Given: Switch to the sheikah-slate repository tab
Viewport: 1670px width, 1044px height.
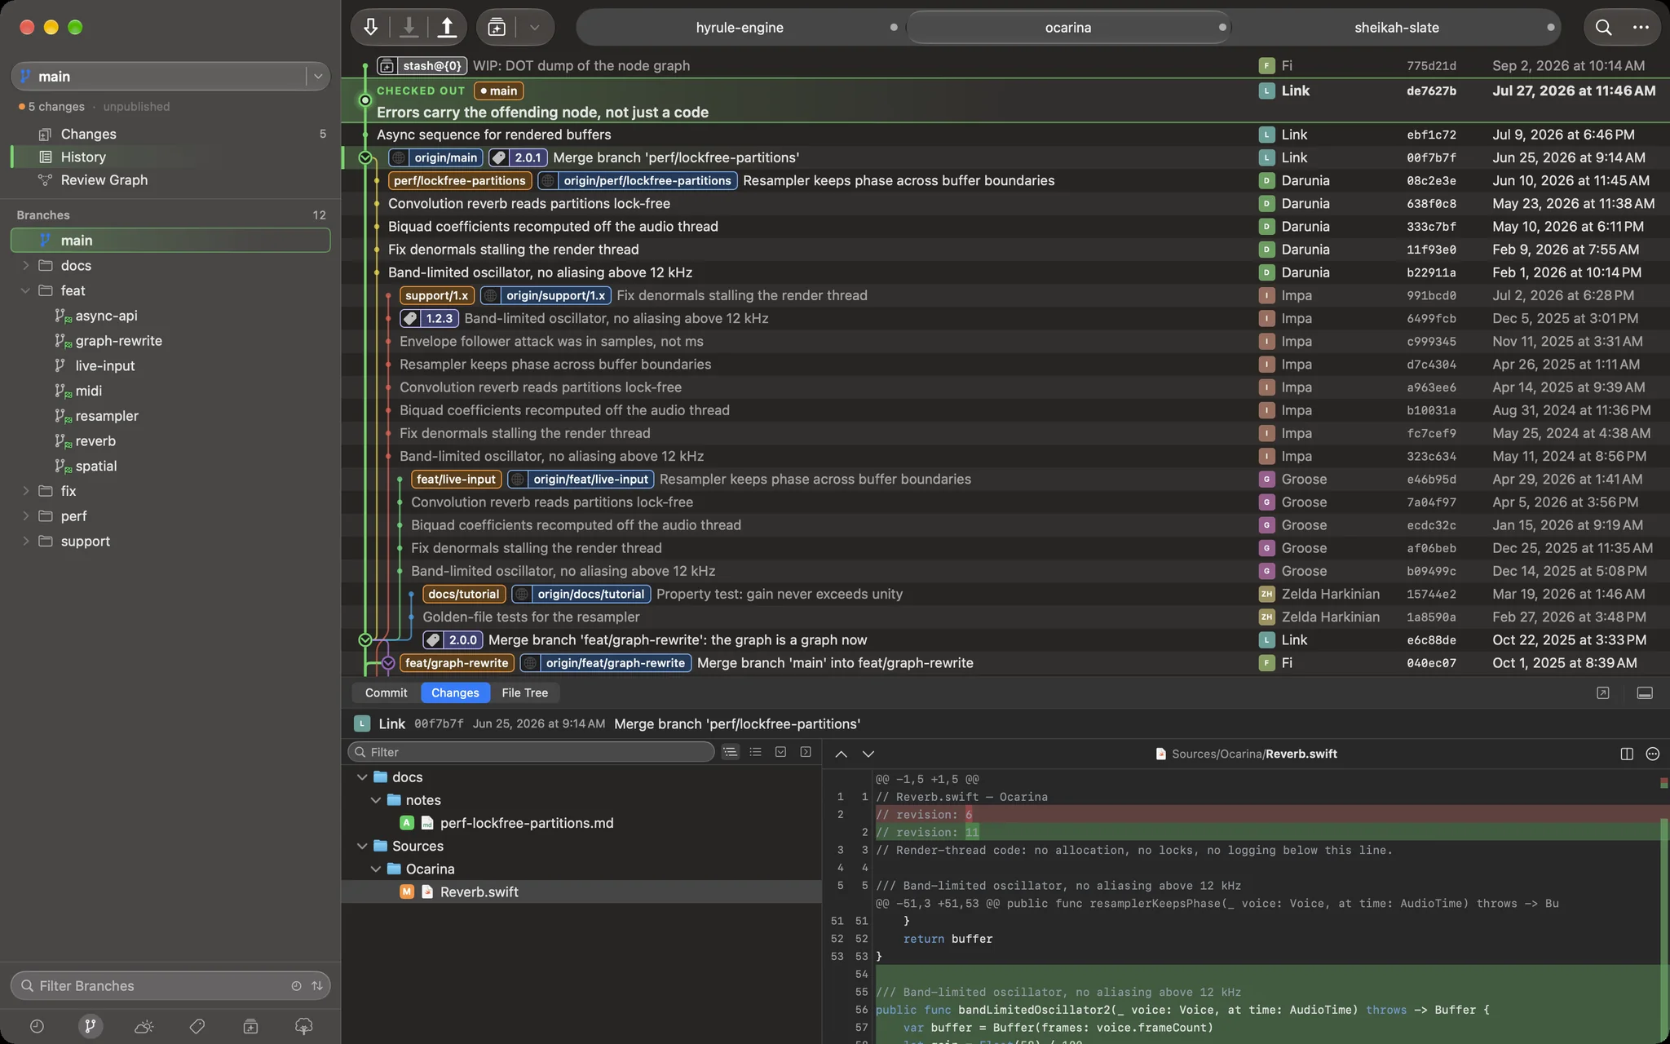Looking at the screenshot, I should 1396,27.
